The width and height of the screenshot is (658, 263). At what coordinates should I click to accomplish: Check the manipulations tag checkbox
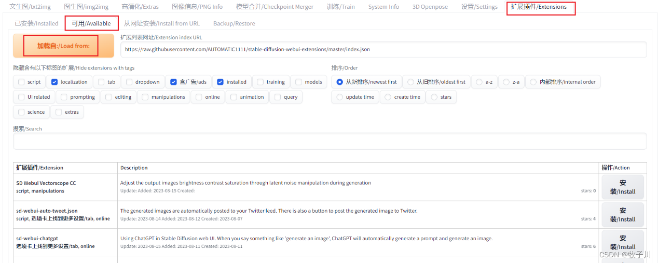tap(145, 97)
